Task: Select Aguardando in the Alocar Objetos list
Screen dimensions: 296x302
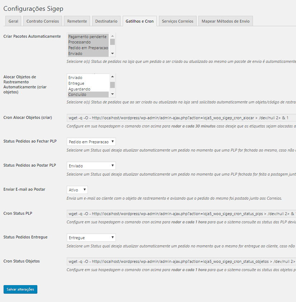Action: click(x=88, y=89)
